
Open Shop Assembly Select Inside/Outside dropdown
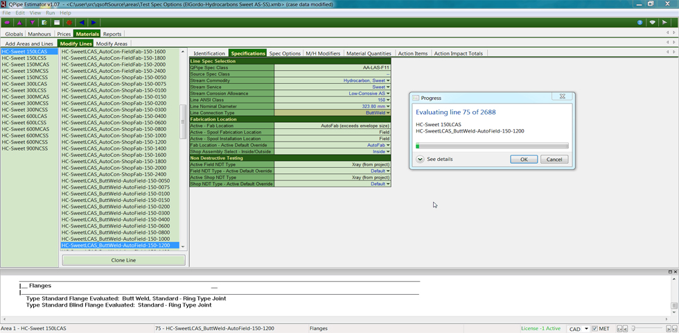tap(388, 152)
